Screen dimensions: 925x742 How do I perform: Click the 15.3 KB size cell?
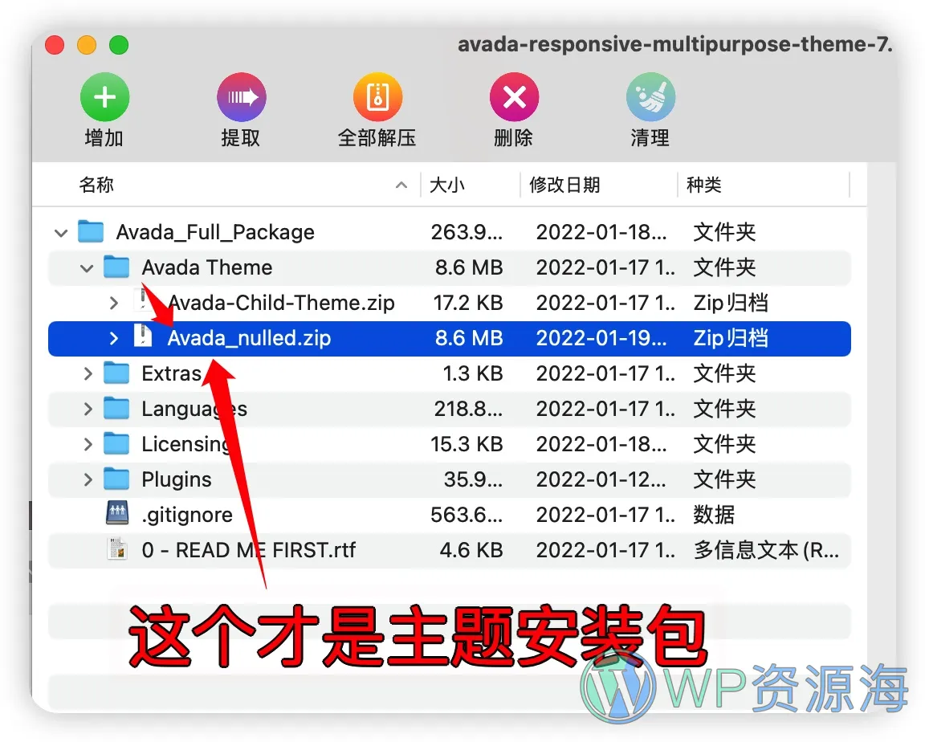pos(467,444)
